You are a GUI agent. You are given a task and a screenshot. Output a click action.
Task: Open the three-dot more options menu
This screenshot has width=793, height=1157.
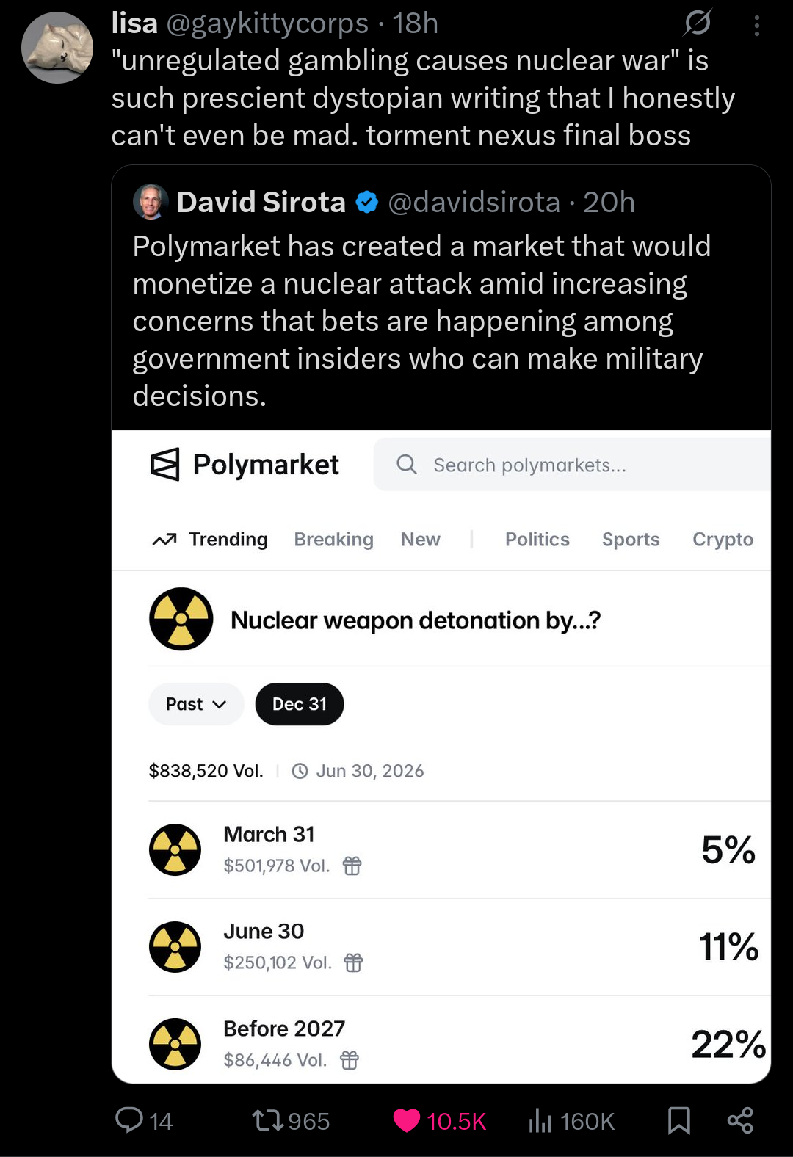click(x=756, y=26)
